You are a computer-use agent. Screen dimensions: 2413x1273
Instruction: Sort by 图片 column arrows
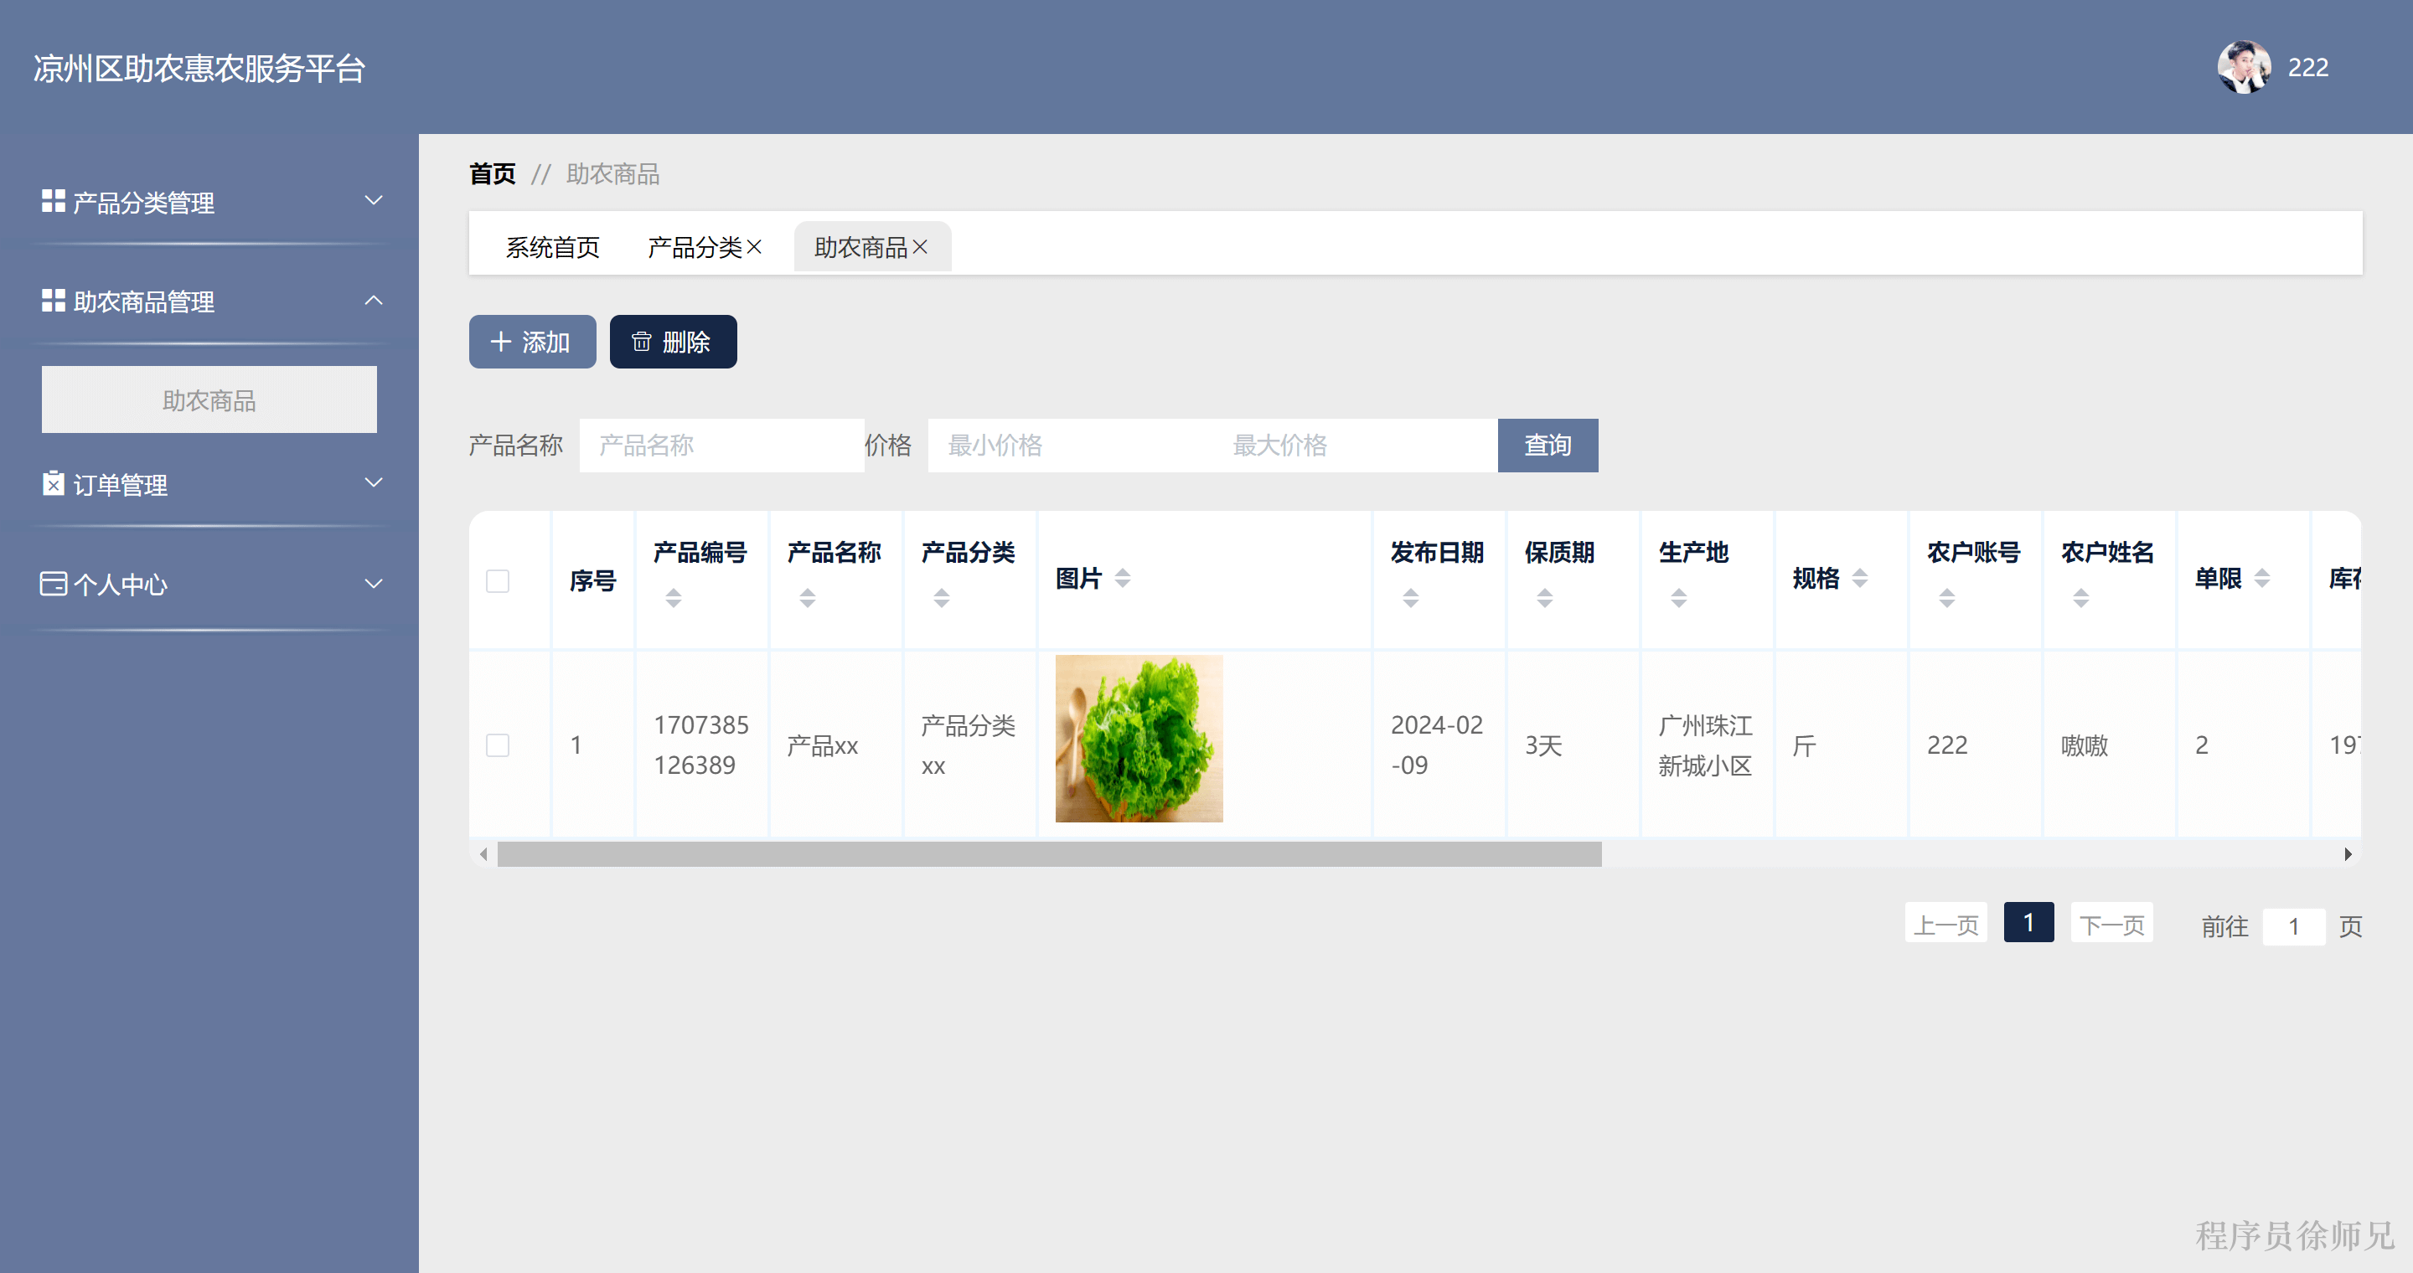click(1122, 579)
